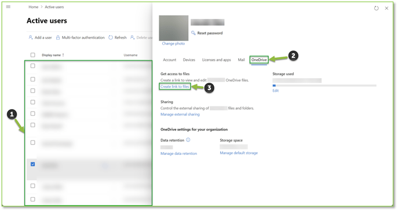Click the panel refresh icon near the close button
398x211 pixels.
point(377,8)
